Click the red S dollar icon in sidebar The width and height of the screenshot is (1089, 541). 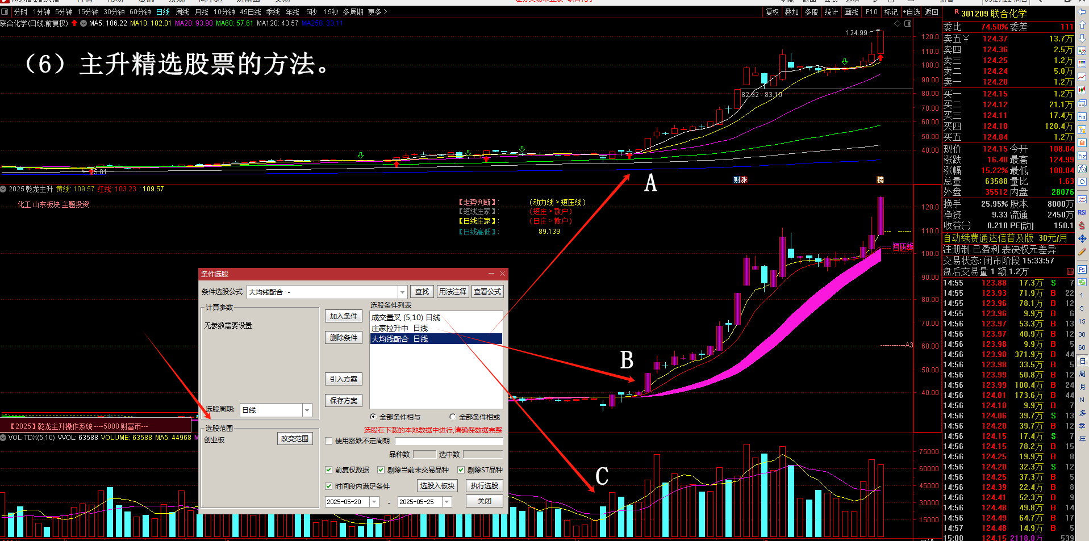click(1082, 225)
